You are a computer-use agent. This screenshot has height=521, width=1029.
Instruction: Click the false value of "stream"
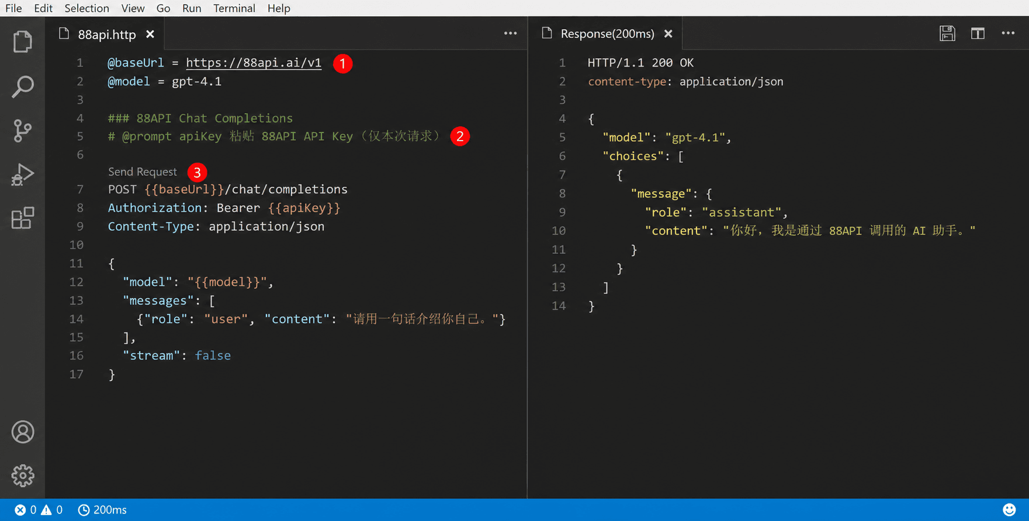coord(213,356)
